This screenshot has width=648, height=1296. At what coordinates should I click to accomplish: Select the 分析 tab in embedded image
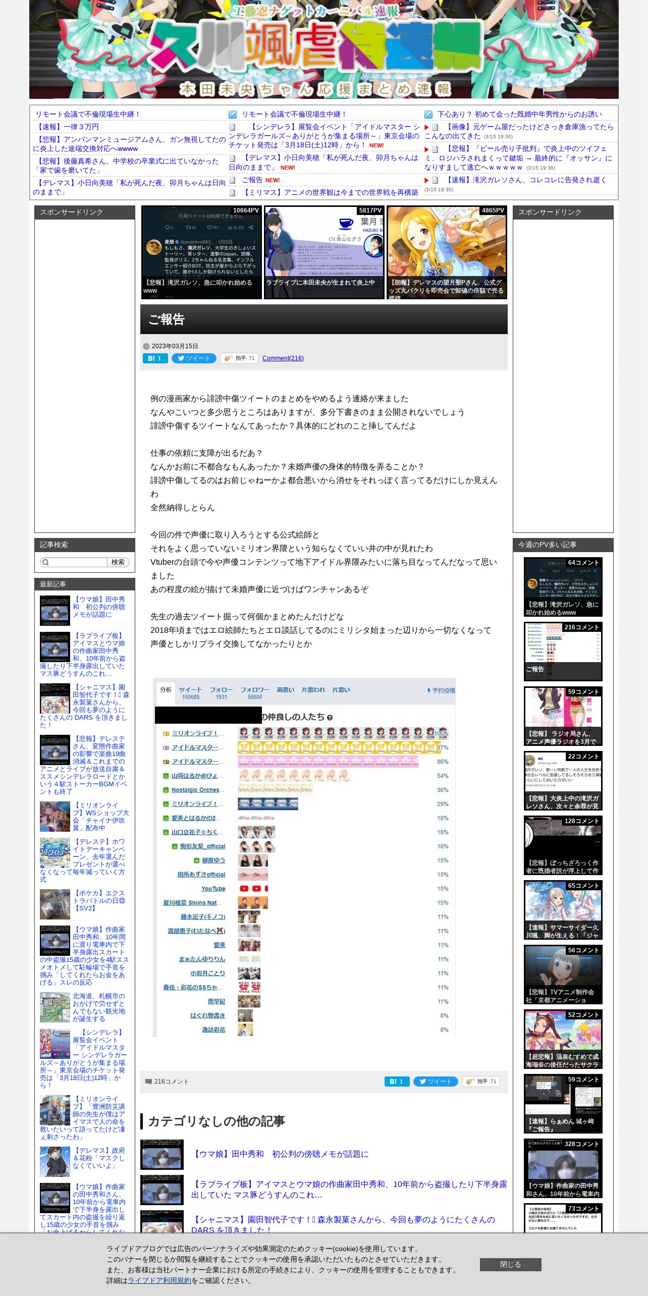click(166, 689)
